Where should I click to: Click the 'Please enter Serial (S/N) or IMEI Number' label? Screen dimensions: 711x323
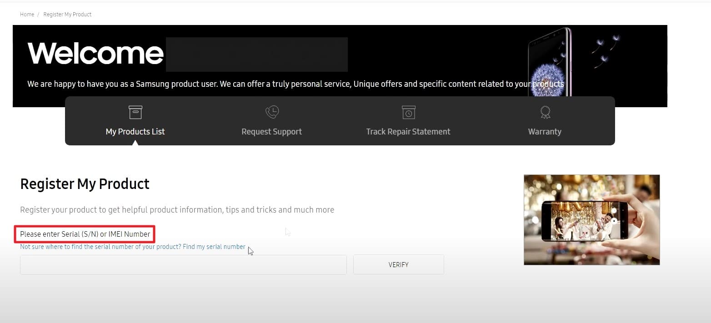tap(85, 234)
